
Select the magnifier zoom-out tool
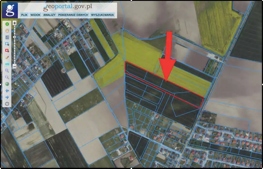point(7,77)
